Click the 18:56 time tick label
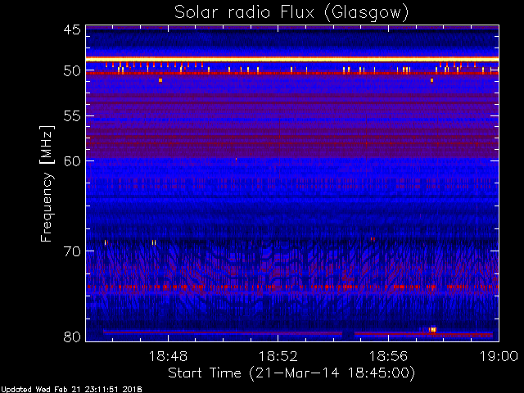The height and width of the screenshot is (393, 524). coord(388,356)
